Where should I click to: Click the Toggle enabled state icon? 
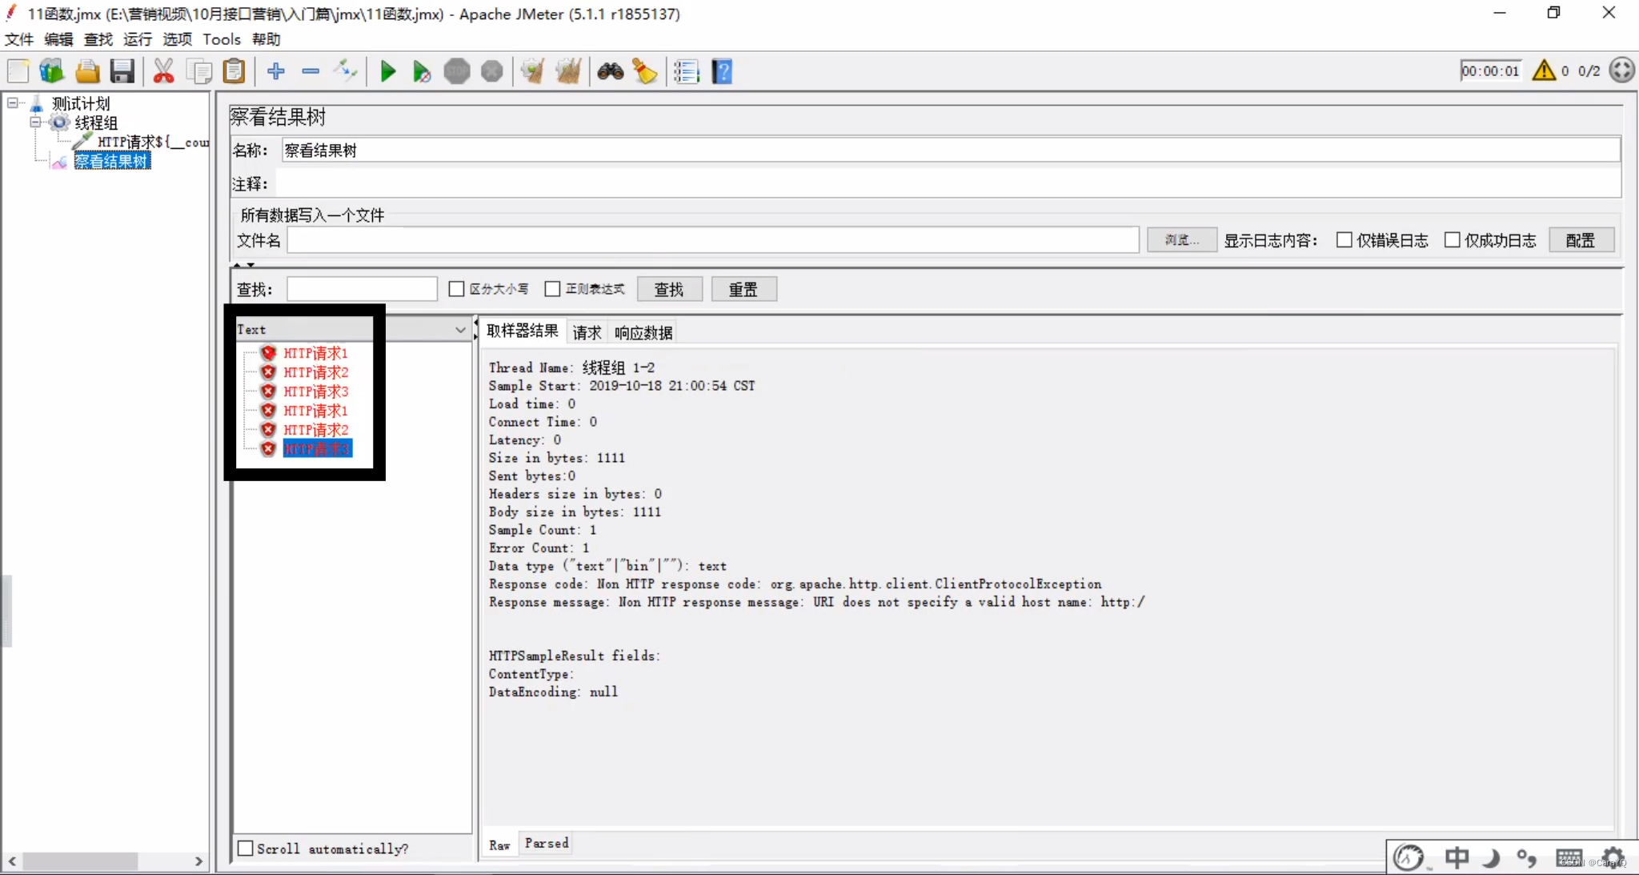[x=346, y=71]
